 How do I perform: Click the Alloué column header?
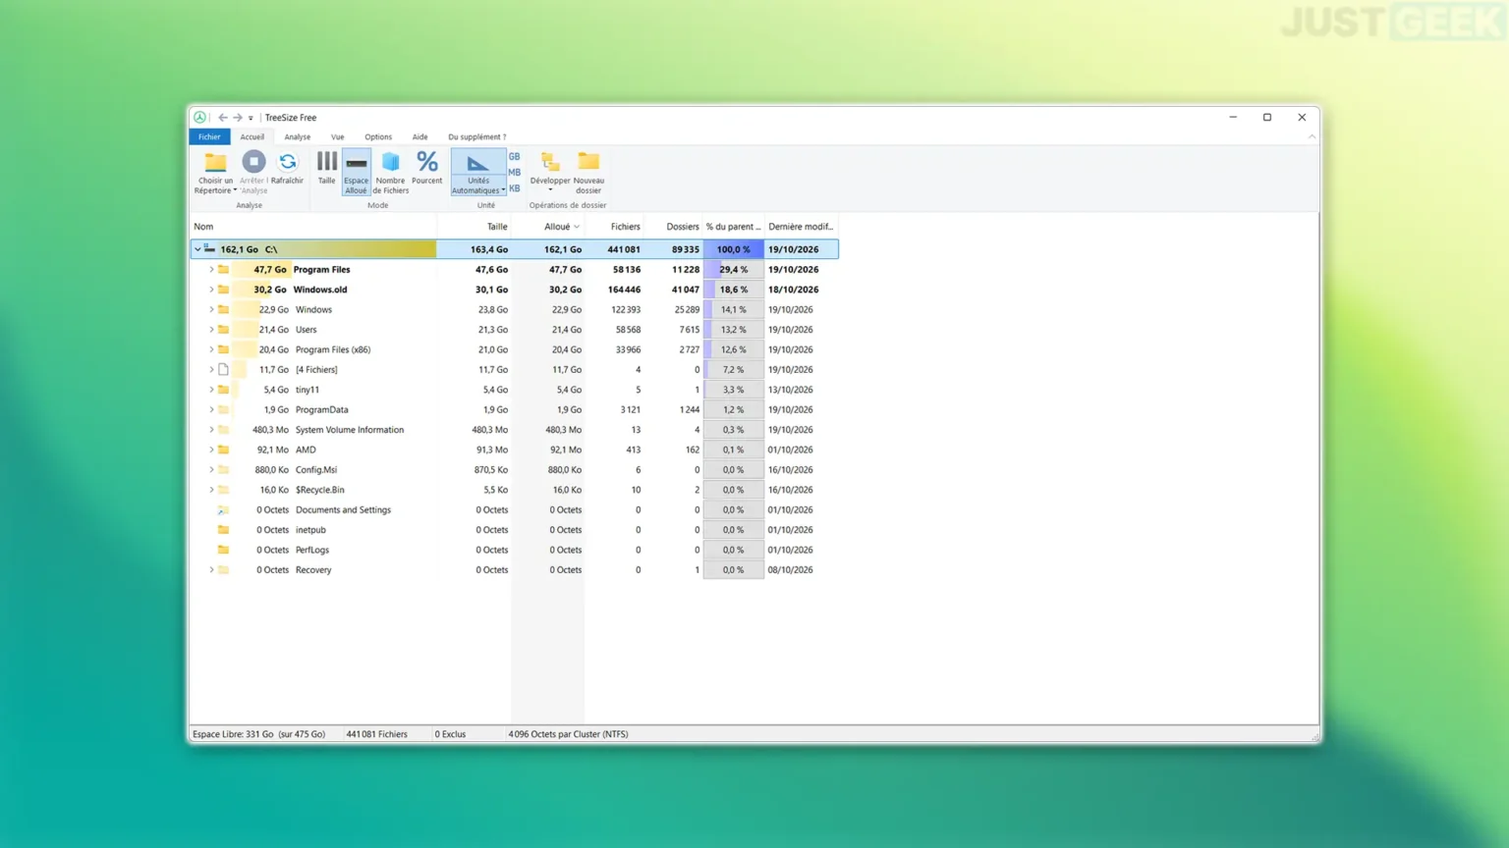point(548,227)
